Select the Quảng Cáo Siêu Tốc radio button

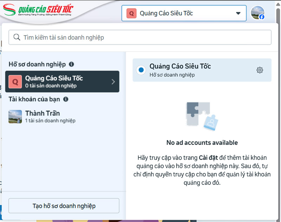140,70
